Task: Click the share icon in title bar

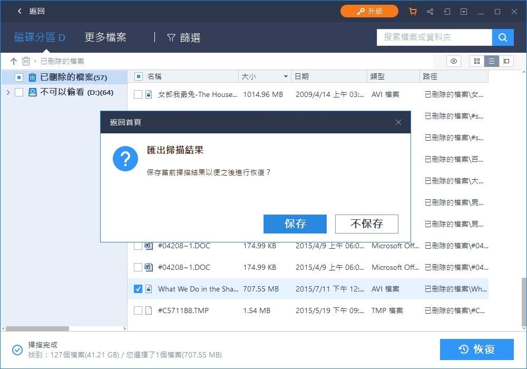Action: (x=430, y=12)
